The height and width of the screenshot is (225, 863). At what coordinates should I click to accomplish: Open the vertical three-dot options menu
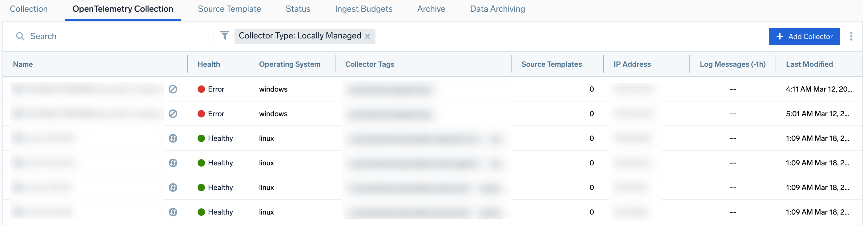tap(851, 36)
